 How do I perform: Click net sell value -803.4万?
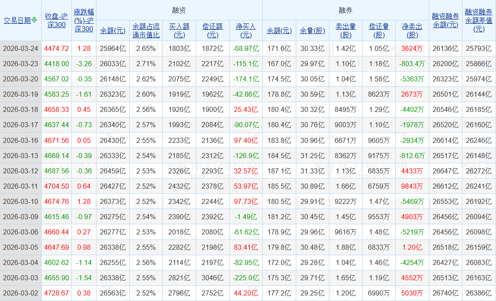412,64
